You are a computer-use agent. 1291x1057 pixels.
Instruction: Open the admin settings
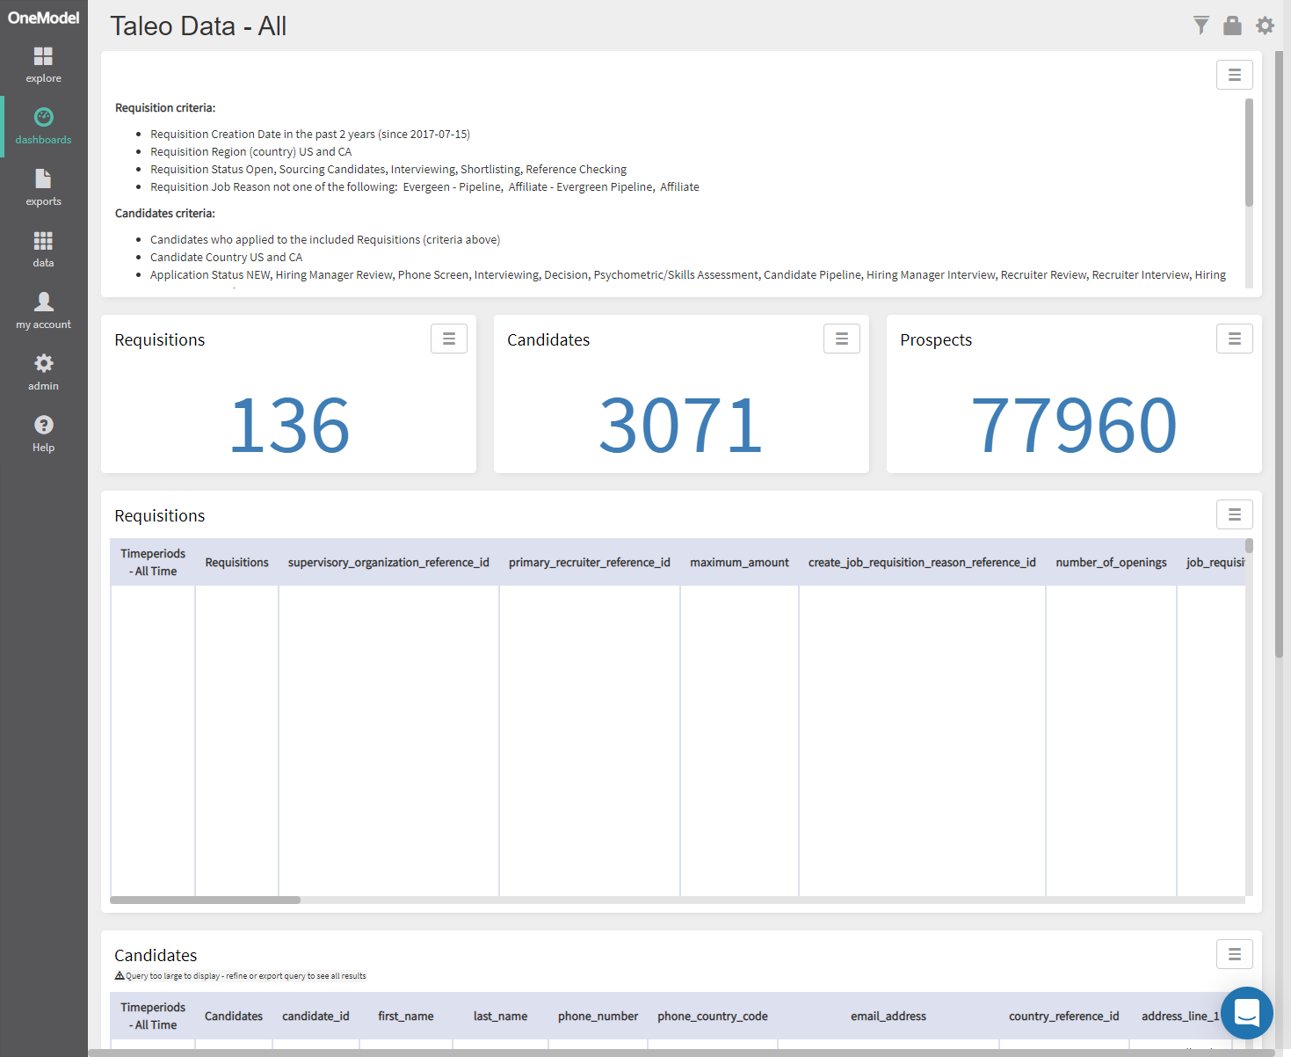tap(43, 373)
